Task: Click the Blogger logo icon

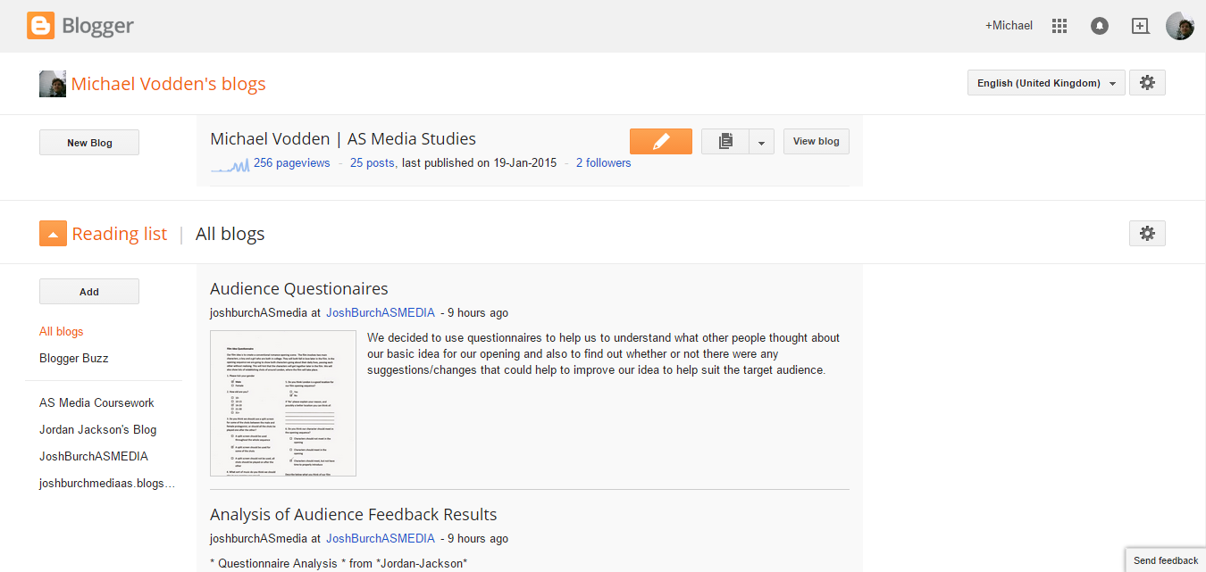Action: [x=40, y=26]
